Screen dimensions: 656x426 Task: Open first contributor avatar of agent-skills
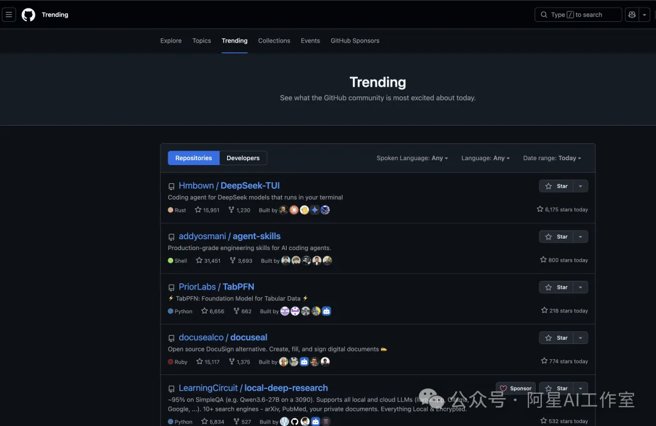(285, 260)
